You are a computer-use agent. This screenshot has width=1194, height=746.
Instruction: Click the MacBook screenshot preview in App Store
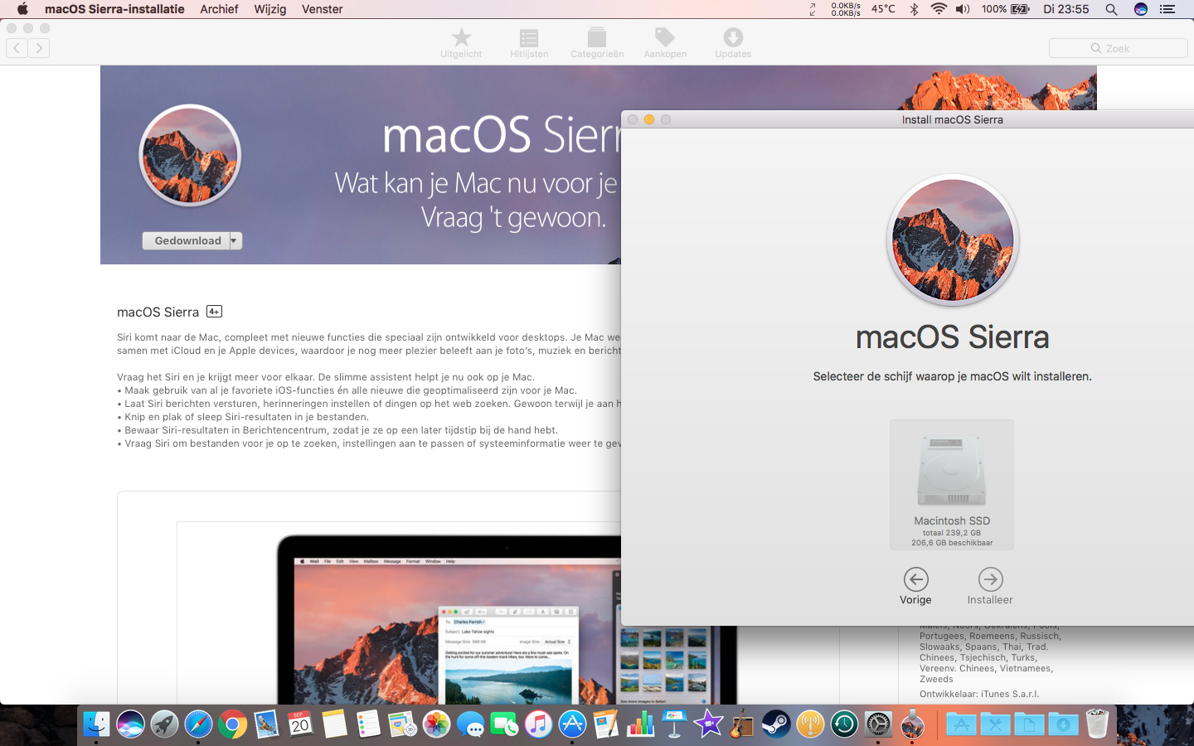point(506,618)
